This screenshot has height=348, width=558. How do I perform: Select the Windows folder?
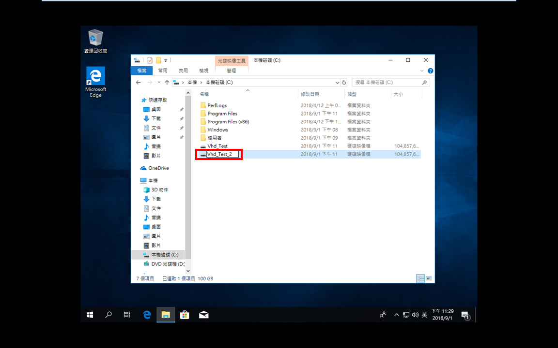coord(217,130)
